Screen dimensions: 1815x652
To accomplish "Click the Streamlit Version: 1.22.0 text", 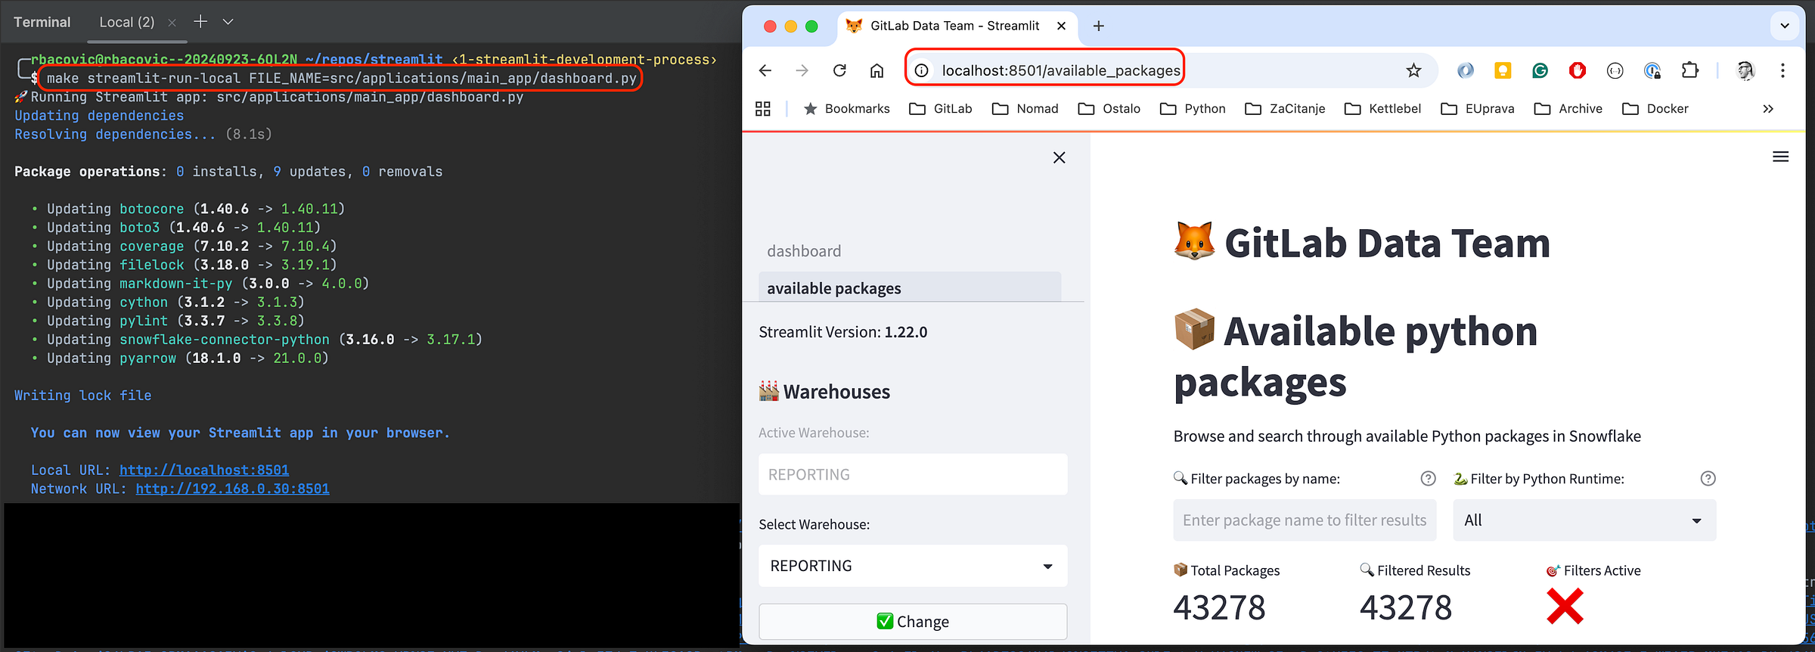I will [842, 332].
